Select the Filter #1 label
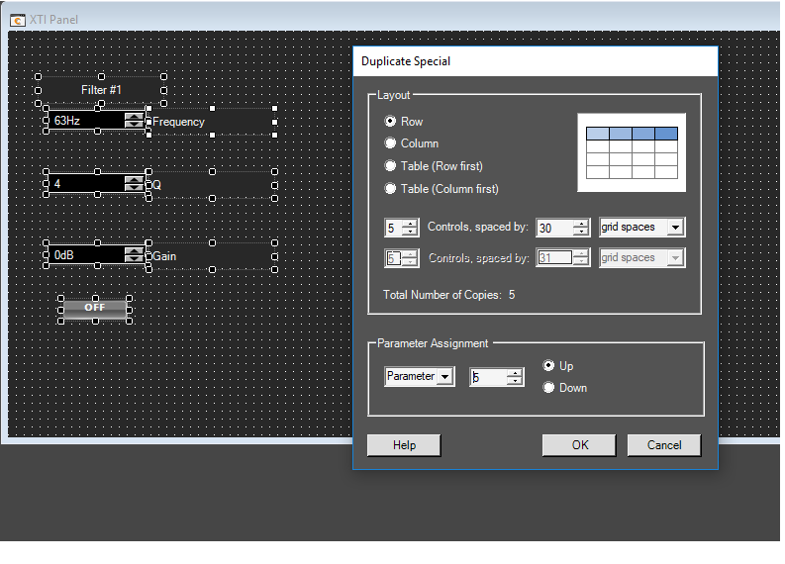 101,90
